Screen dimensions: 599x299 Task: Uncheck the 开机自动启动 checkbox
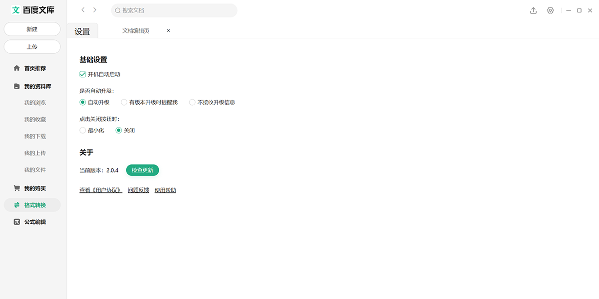[83, 74]
